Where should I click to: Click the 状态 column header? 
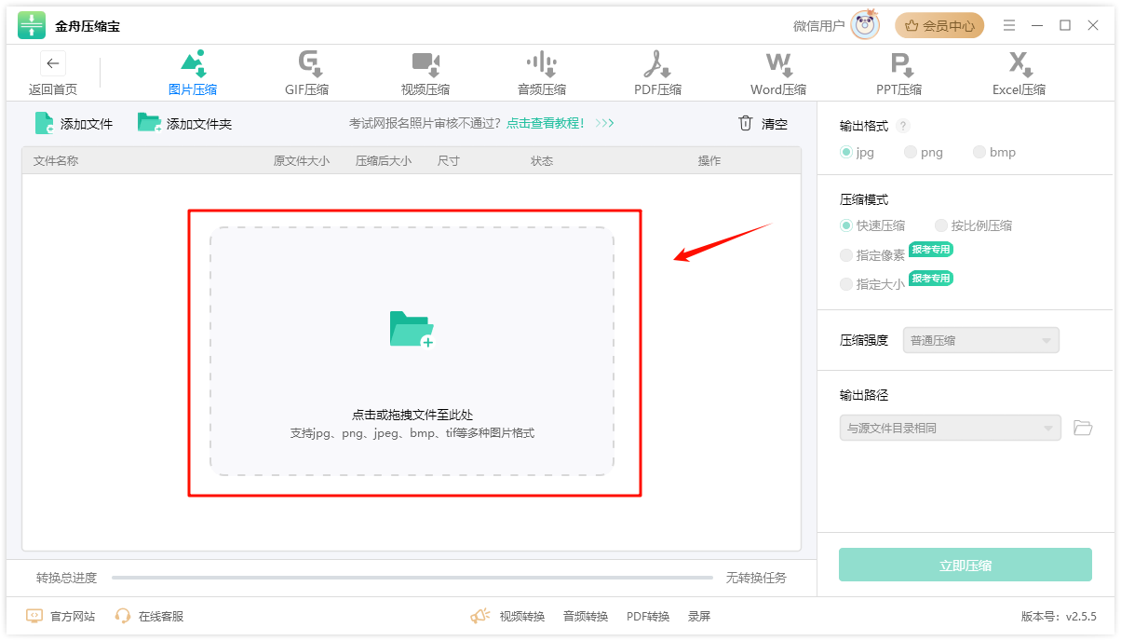point(542,160)
